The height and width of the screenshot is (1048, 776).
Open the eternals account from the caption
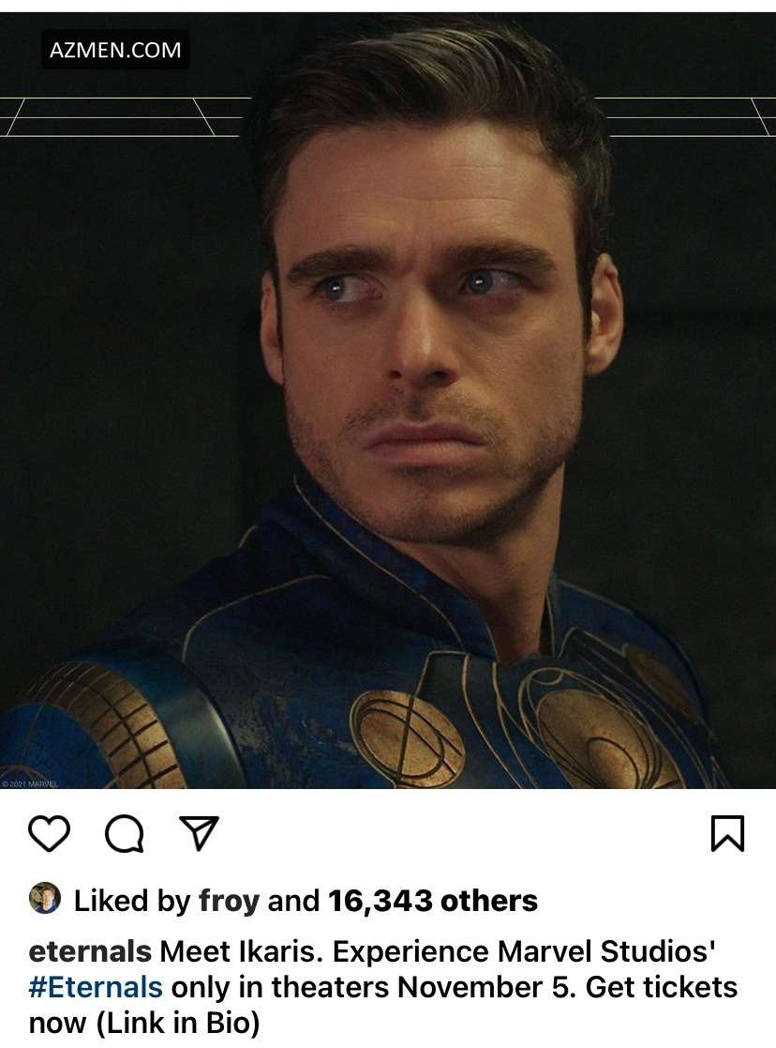point(90,951)
